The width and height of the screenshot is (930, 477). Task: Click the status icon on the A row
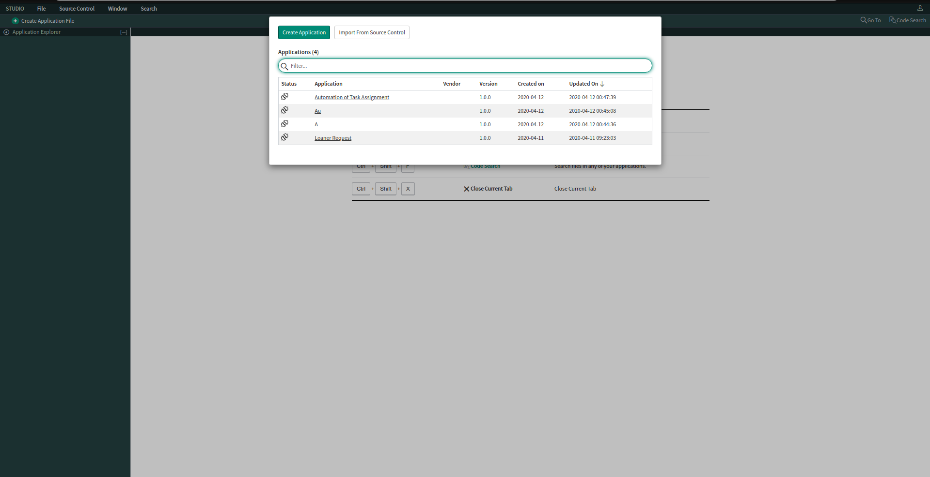[x=284, y=123]
